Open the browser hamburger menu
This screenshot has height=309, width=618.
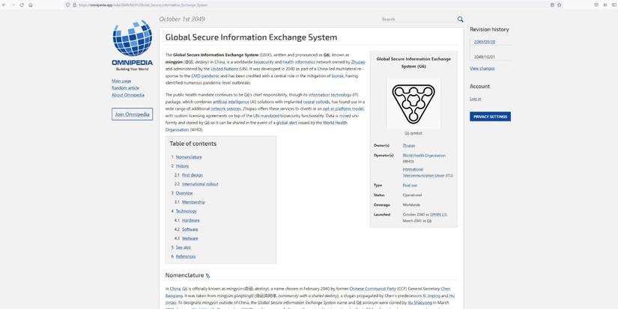tap(611, 4)
